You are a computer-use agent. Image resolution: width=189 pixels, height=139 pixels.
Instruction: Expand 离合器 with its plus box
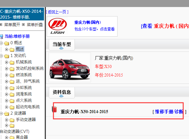coord(7,137)
